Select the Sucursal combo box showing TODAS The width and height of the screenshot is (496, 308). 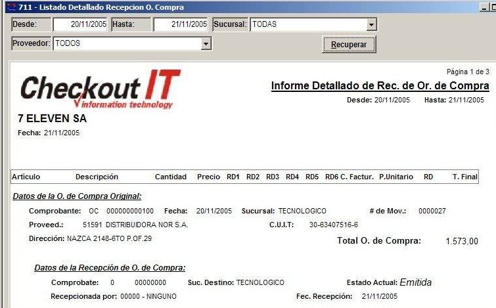[x=307, y=24]
